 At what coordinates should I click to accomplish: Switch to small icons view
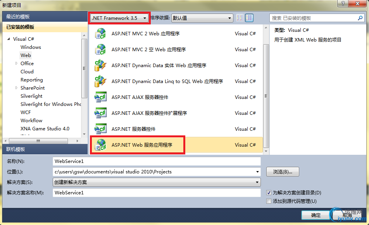(x=240, y=18)
